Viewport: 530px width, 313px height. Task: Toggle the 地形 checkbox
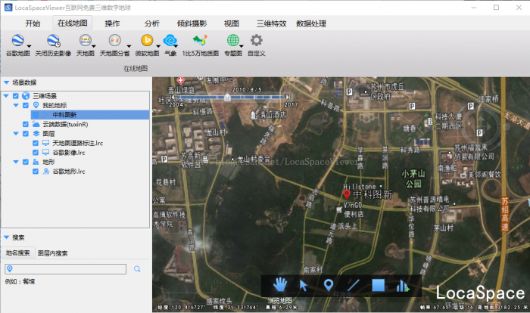pyautogui.click(x=25, y=162)
